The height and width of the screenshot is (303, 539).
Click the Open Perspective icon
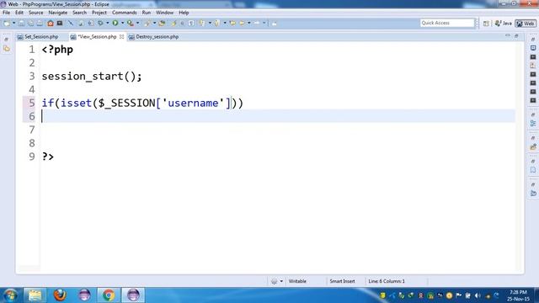(x=486, y=24)
